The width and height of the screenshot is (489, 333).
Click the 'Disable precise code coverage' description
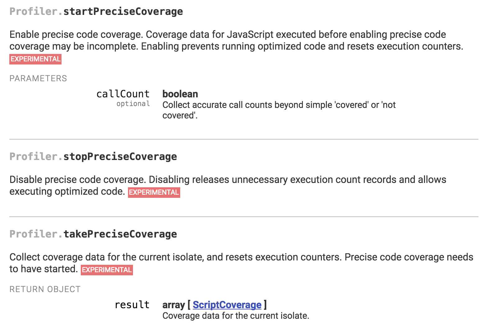coord(228,185)
